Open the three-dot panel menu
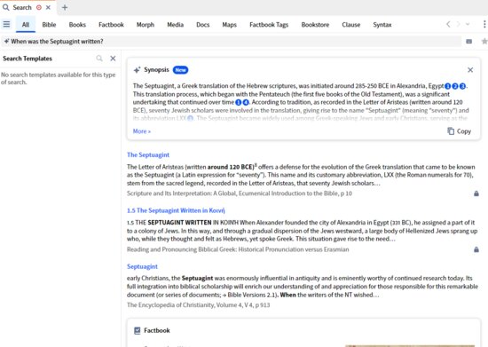488x347 pixels. tap(484, 24)
